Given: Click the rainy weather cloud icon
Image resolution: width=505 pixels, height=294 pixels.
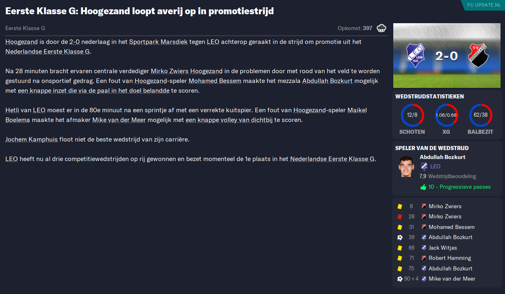Looking at the screenshot, I should click(x=381, y=28).
